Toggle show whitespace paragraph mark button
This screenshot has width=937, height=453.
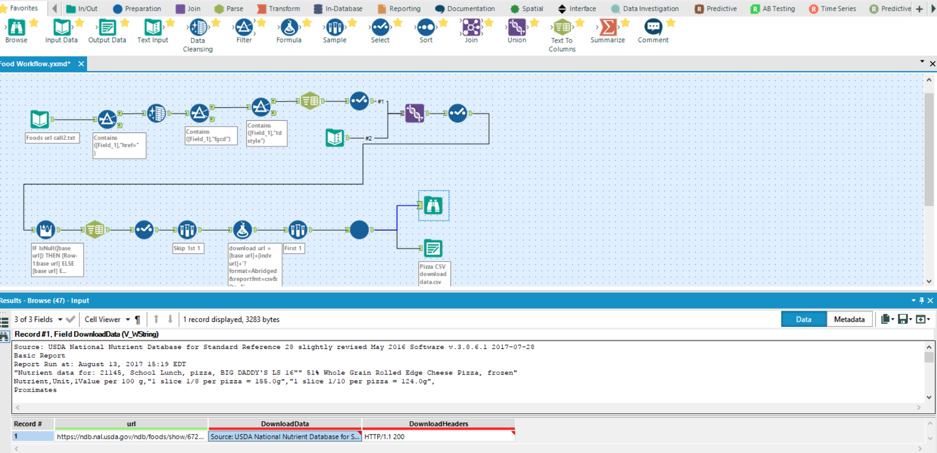tap(138, 320)
